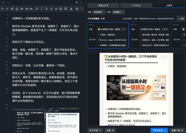This screenshot has height=133, width=186.
Task: Click the line '这事得从一次很普通的发文说起。' in editor
Action: click(32, 18)
